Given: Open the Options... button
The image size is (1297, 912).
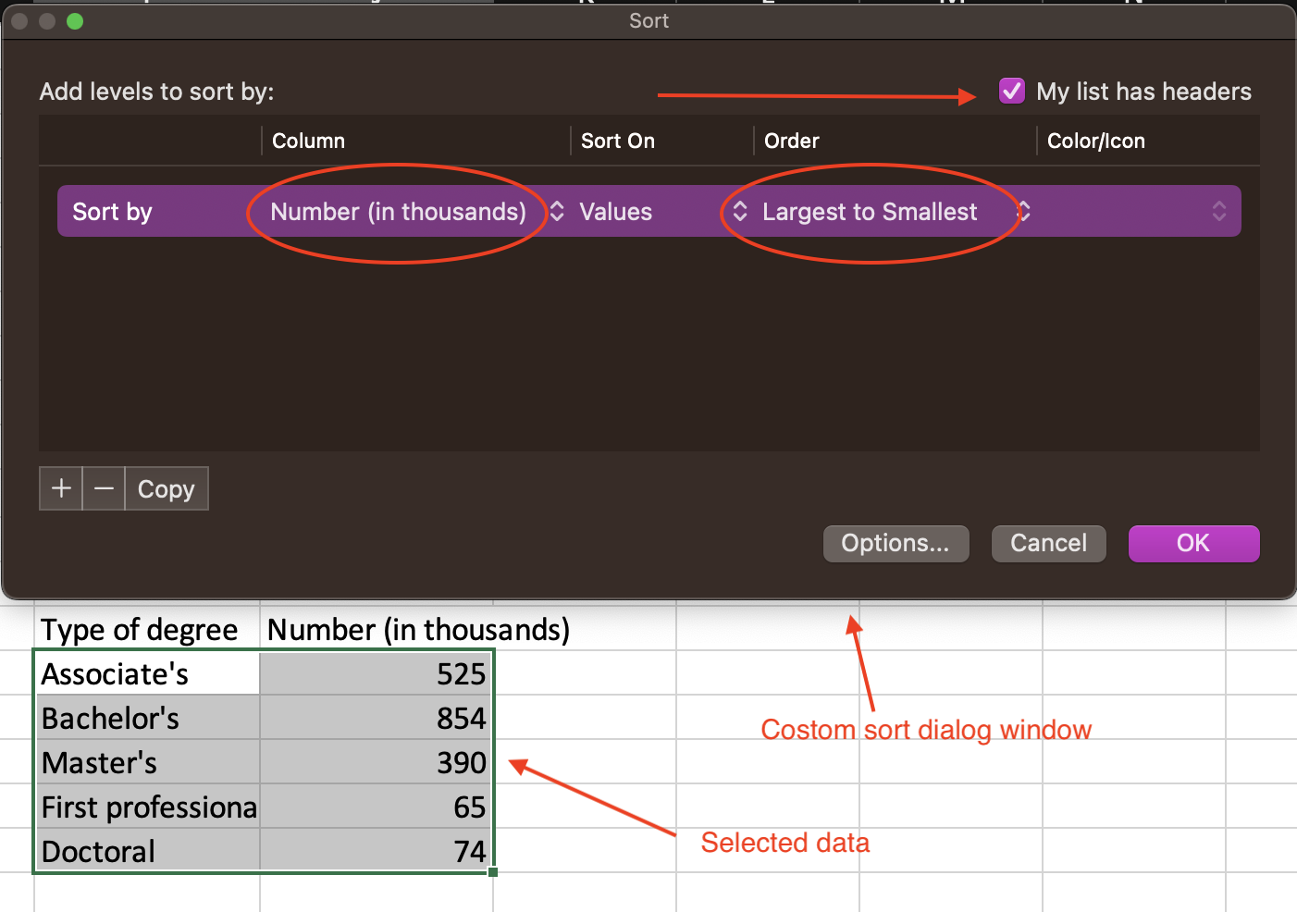Looking at the screenshot, I should [x=896, y=543].
